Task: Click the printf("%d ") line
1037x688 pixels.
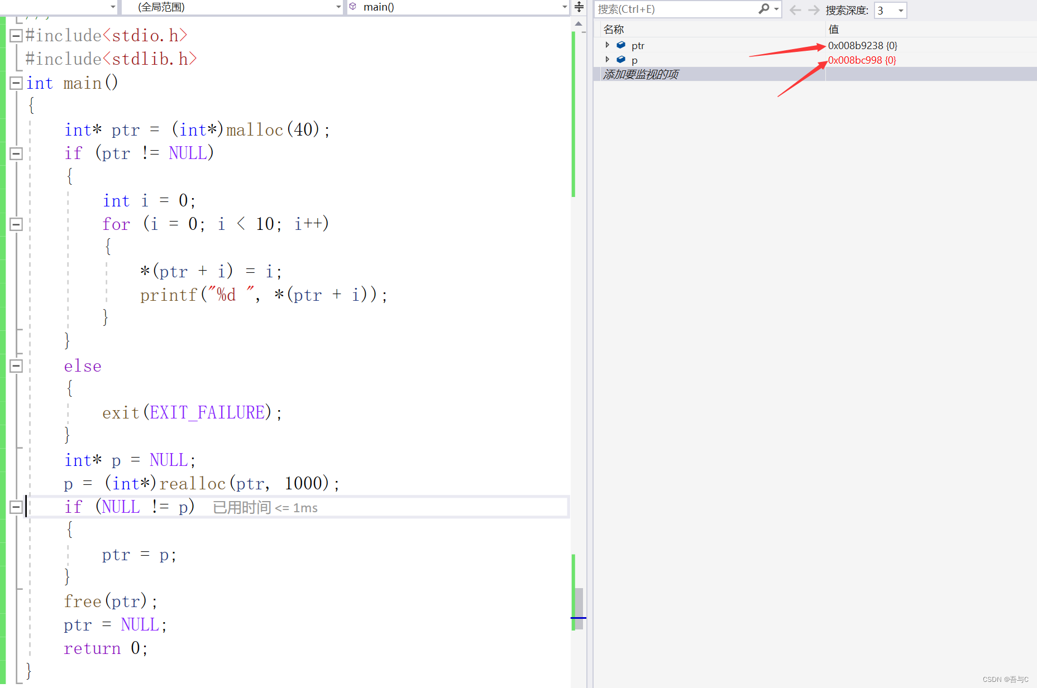Action: pos(264,295)
